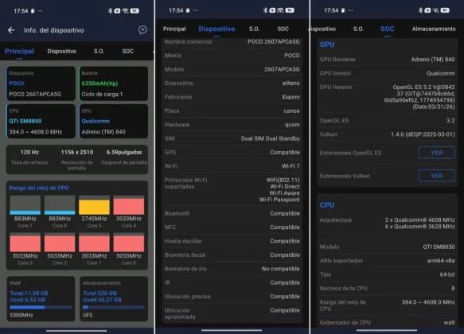Tap the GPU Vendor Qualcomm row
464x334 pixels.
pos(387,73)
